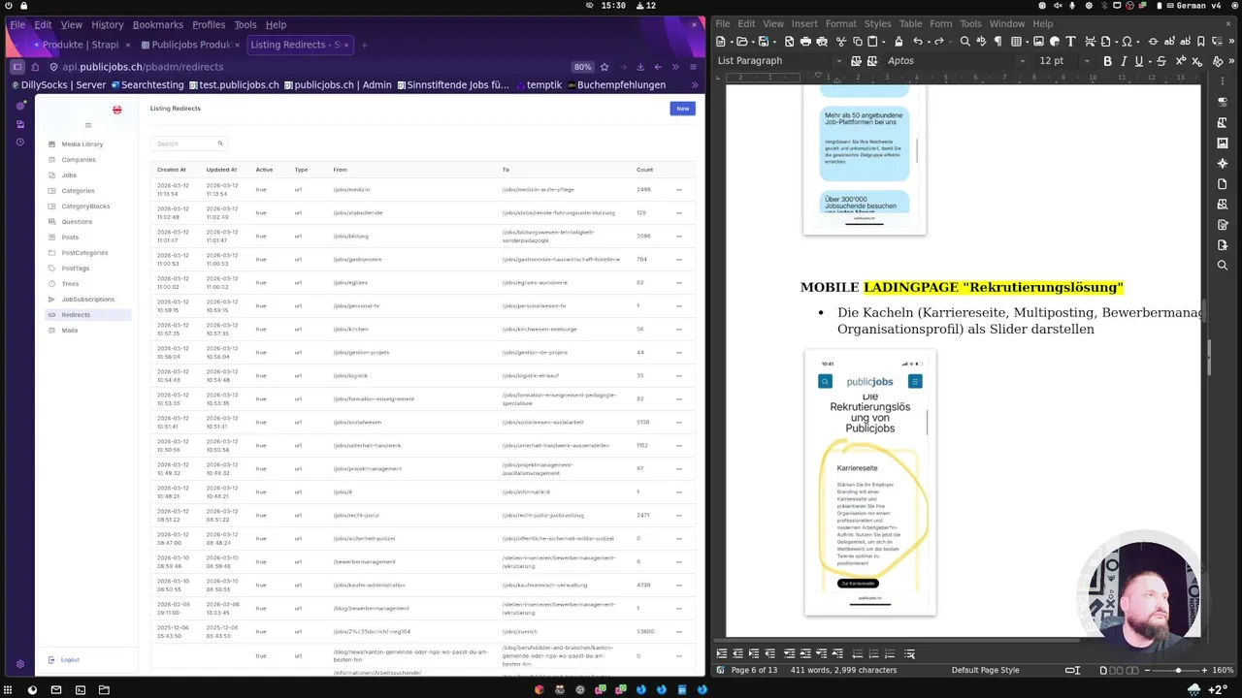Click the zoom out minus in Writer

tap(1147, 670)
